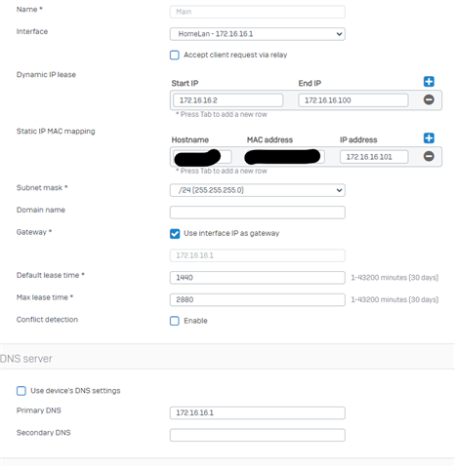Click the Start IP field 172.16.16.2
This screenshot has width=455, height=467.
click(227, 100)
